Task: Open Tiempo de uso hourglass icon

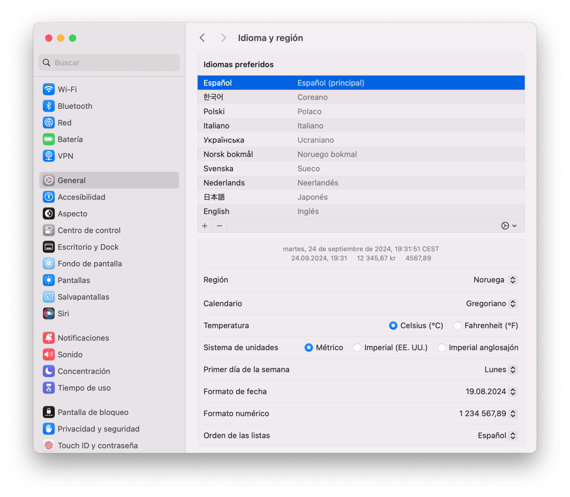Action: [x=49, y=388]
